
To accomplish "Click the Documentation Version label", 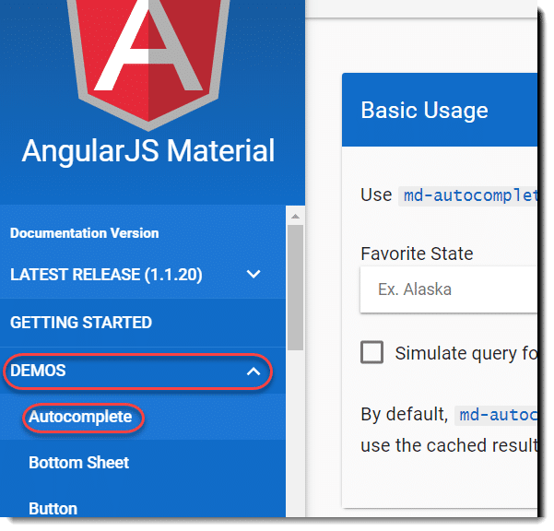I will coord(85,233).
